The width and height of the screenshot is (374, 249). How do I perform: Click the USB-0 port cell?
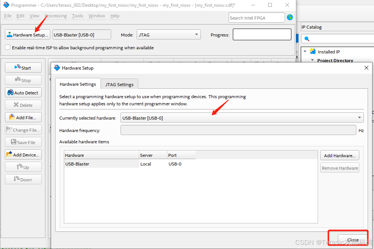[181, 164]
